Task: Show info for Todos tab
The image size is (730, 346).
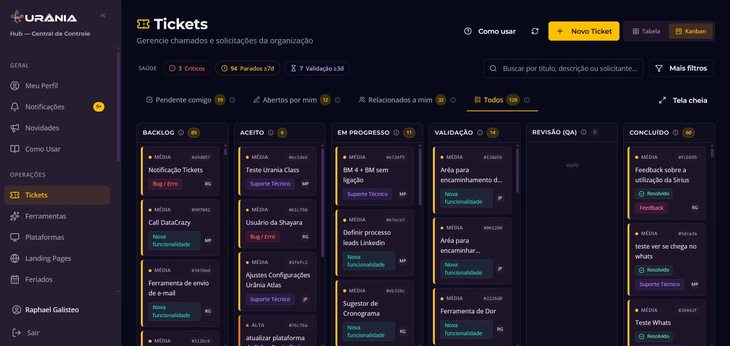Action: [x=527, y=100]
